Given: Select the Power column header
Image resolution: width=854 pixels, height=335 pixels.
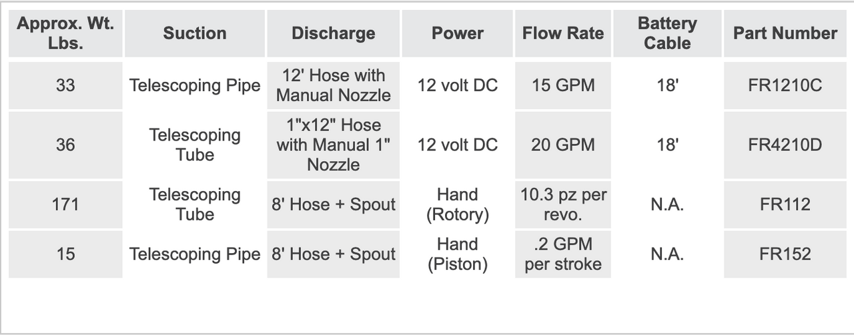Looking at the screenshot, I should (x=457, y=33).
